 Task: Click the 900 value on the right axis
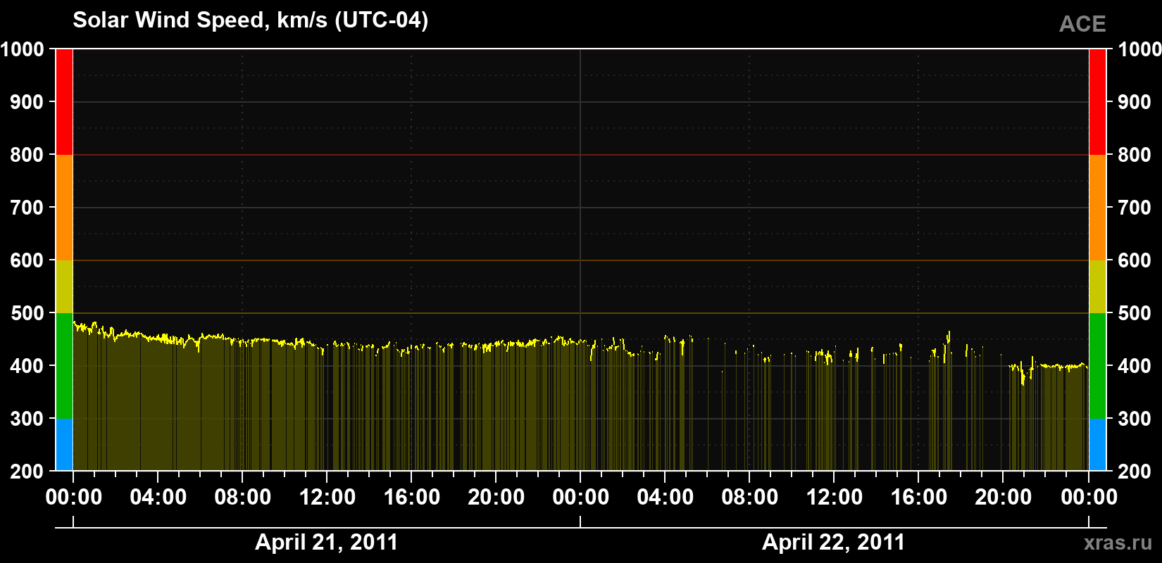pyautogui.click(x=1135, y=102)
